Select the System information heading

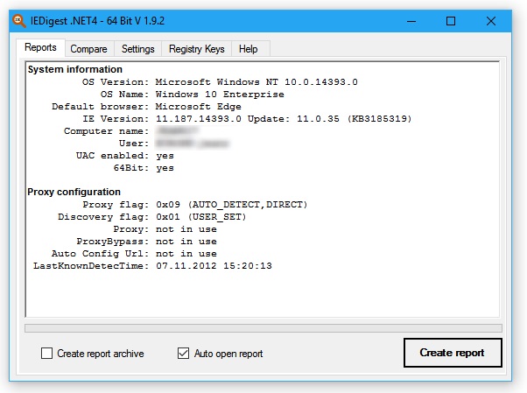[x=75, y=69]
